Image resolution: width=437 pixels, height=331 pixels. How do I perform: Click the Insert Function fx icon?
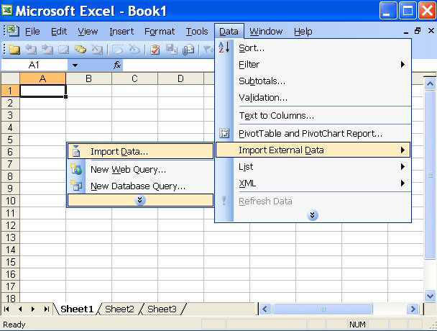117,65
